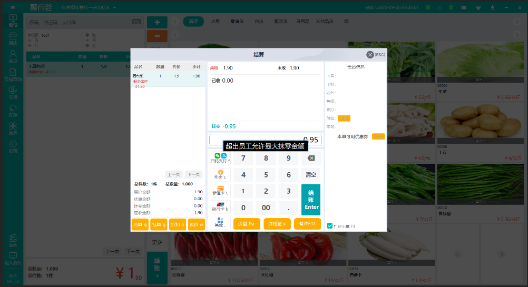
Task: Click the T-shirt skin icon in the title bar
Action: pyautogui.click(x=478, y=7)
